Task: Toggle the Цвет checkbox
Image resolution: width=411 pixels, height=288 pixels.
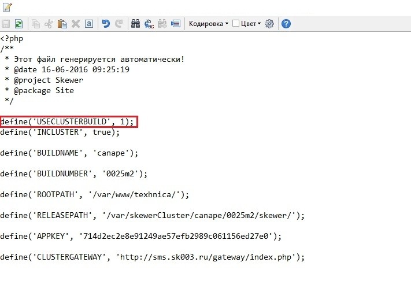Action: tap(235, 24)
